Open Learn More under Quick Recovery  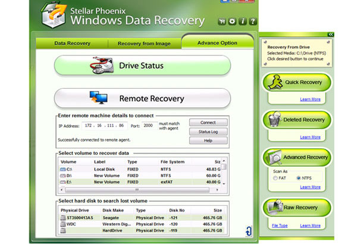[x=311, y=99]
